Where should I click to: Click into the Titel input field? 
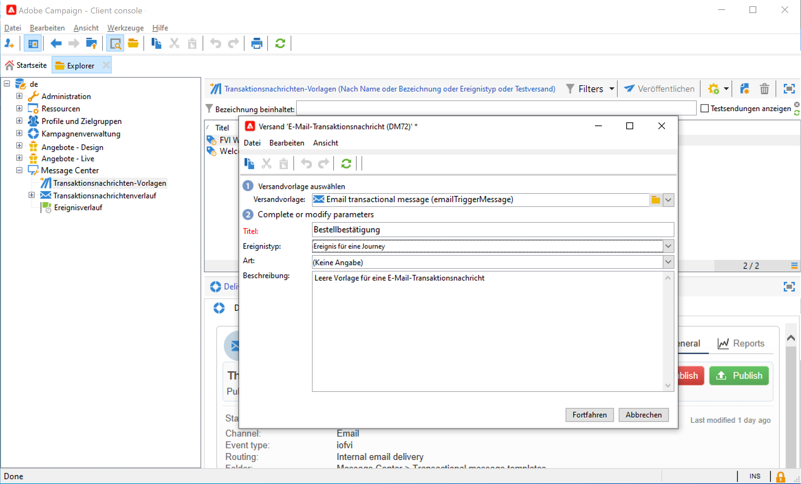(492, 230)
